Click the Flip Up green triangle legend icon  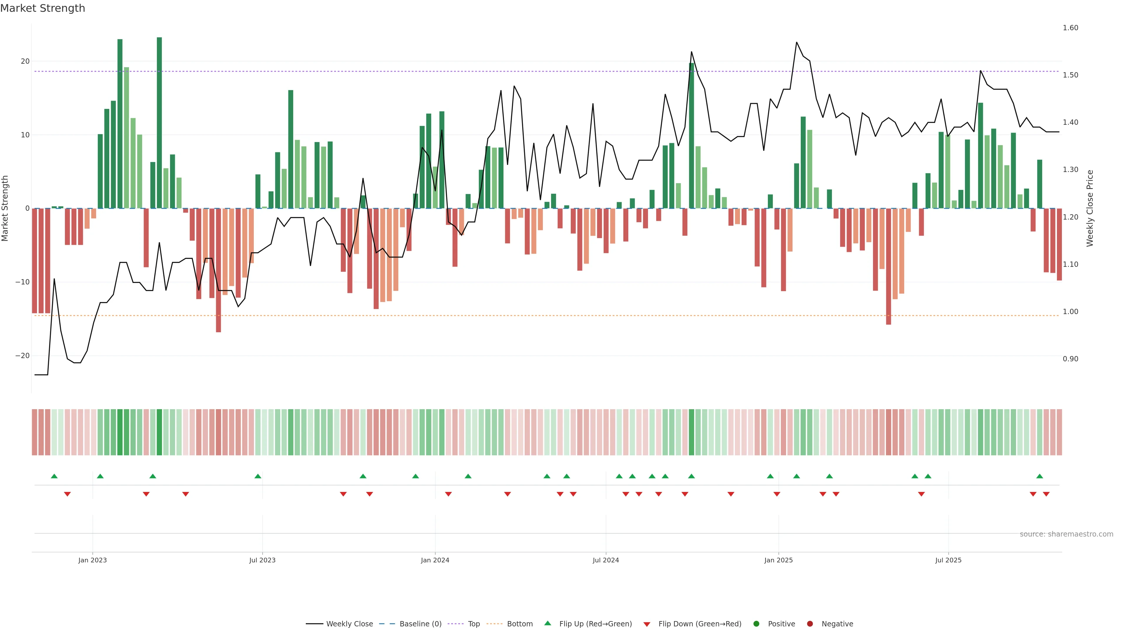(x=547, y=623)
